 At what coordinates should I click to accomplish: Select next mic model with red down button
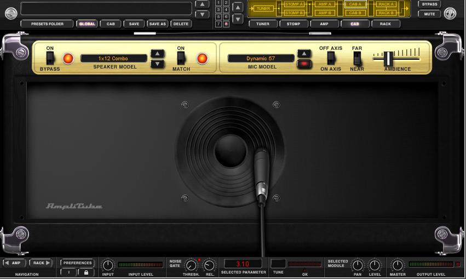point(304,64)
